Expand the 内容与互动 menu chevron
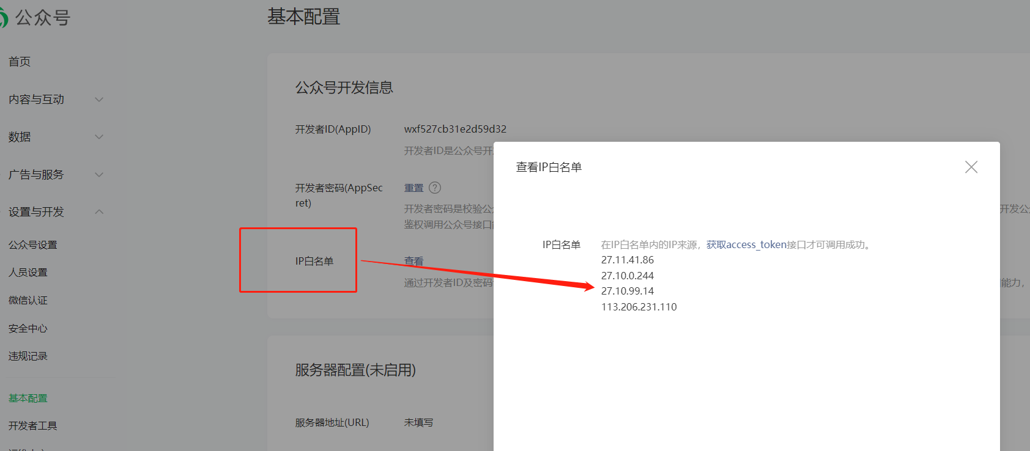The image size is (1030, 451). [99, 99]
